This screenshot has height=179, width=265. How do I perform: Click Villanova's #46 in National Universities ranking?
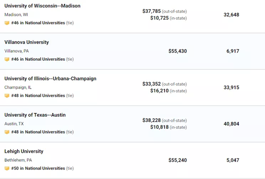pos(43,59)
